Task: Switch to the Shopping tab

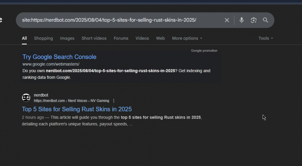Action: pos(43,38)
